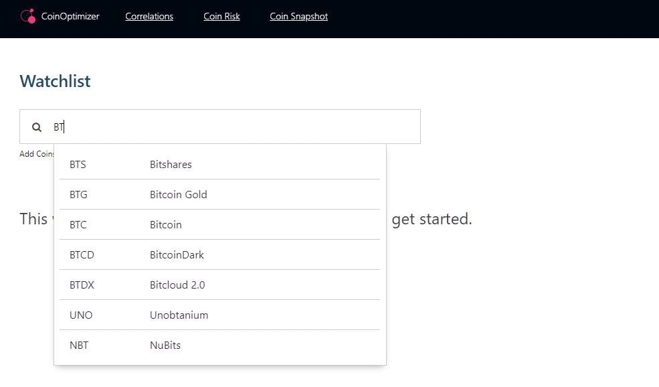Click the BTDX ticker symbol
The image size is (659, 387).
pyautogui.click(x=82, y=285)
